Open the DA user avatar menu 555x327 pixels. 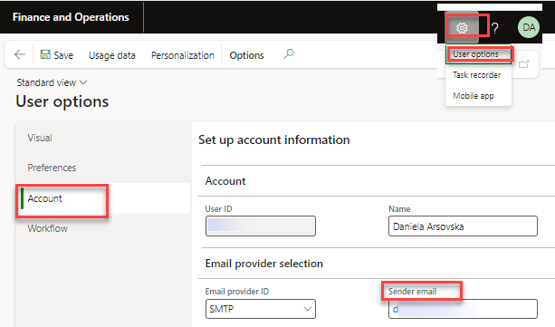click(529, 27)
